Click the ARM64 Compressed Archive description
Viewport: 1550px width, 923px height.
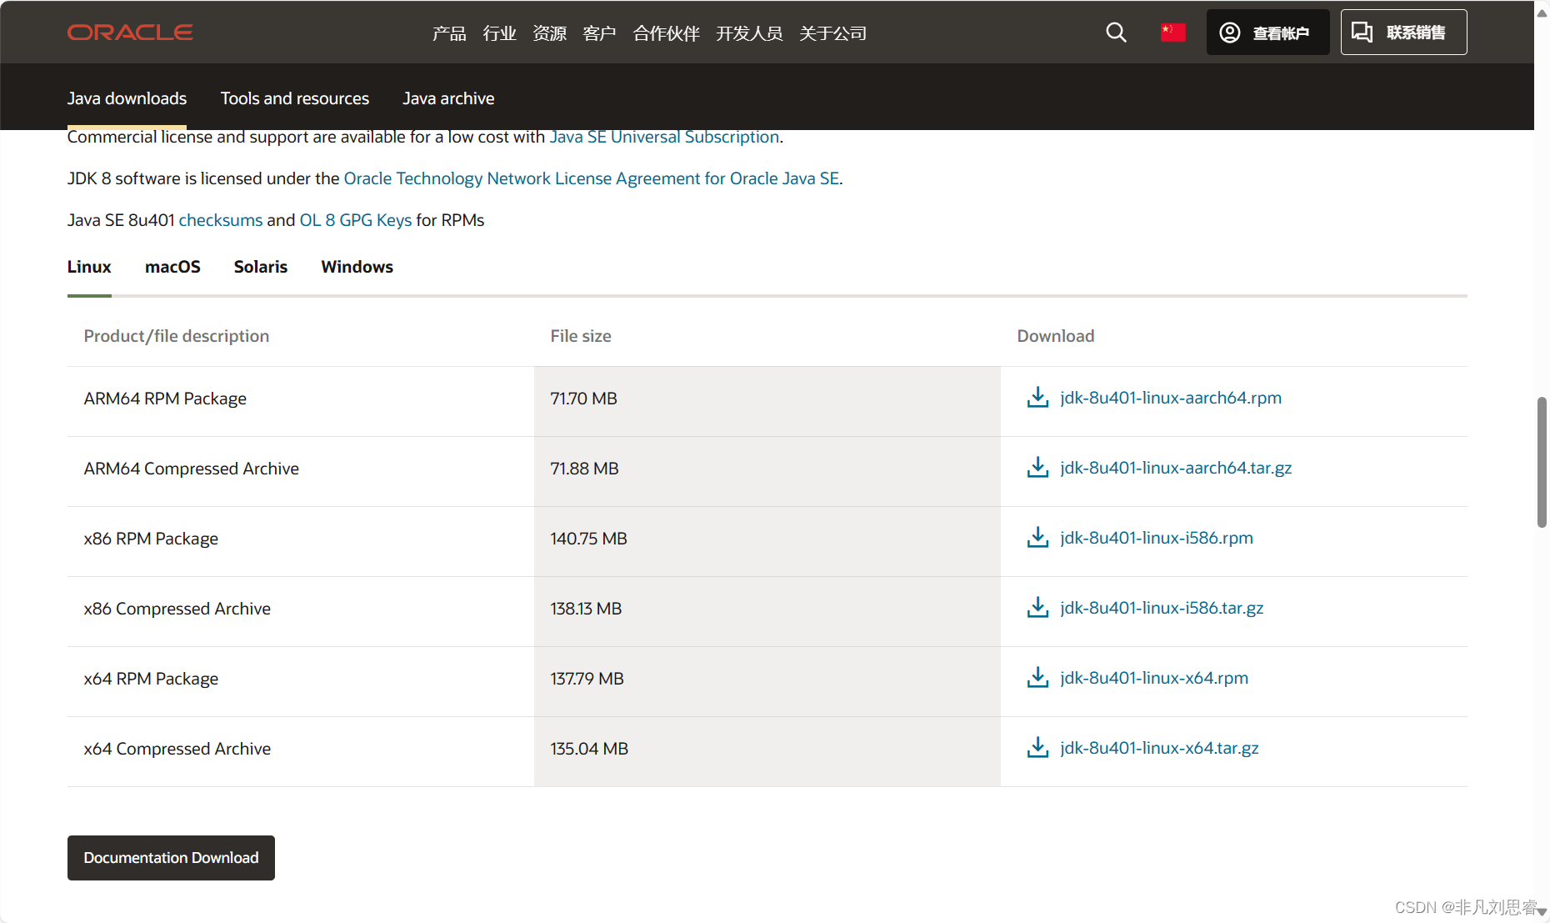(191, 469)
